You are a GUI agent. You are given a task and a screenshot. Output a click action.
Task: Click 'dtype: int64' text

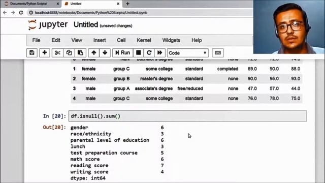tap(88, 178)
